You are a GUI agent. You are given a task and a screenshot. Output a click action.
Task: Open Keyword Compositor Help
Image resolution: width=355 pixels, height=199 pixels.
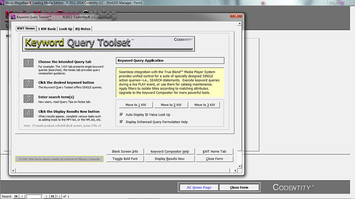(169, 152)
